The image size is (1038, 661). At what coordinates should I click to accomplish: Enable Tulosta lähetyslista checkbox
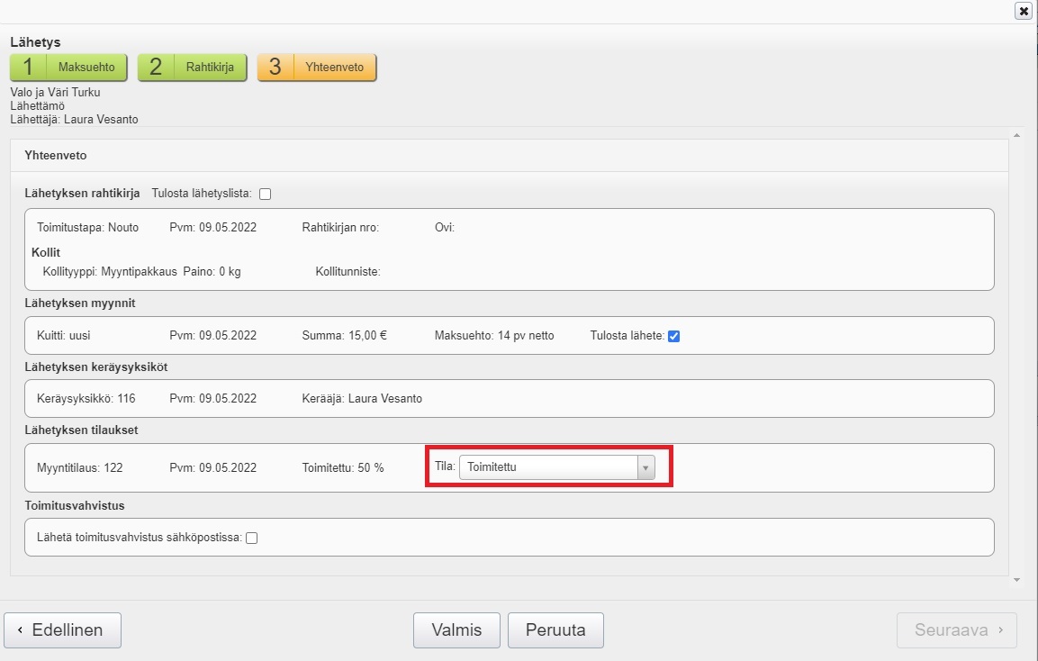(265, 194)
